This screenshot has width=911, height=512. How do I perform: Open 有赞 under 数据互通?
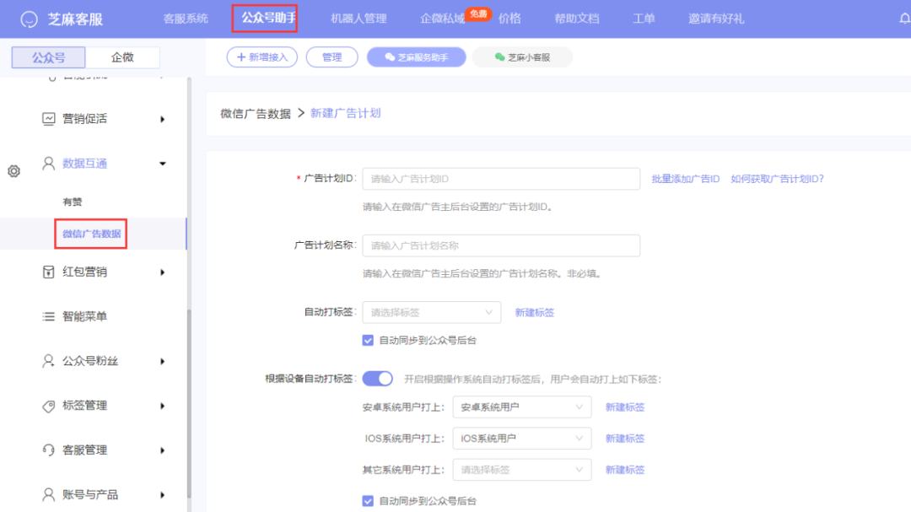(73, 202)
